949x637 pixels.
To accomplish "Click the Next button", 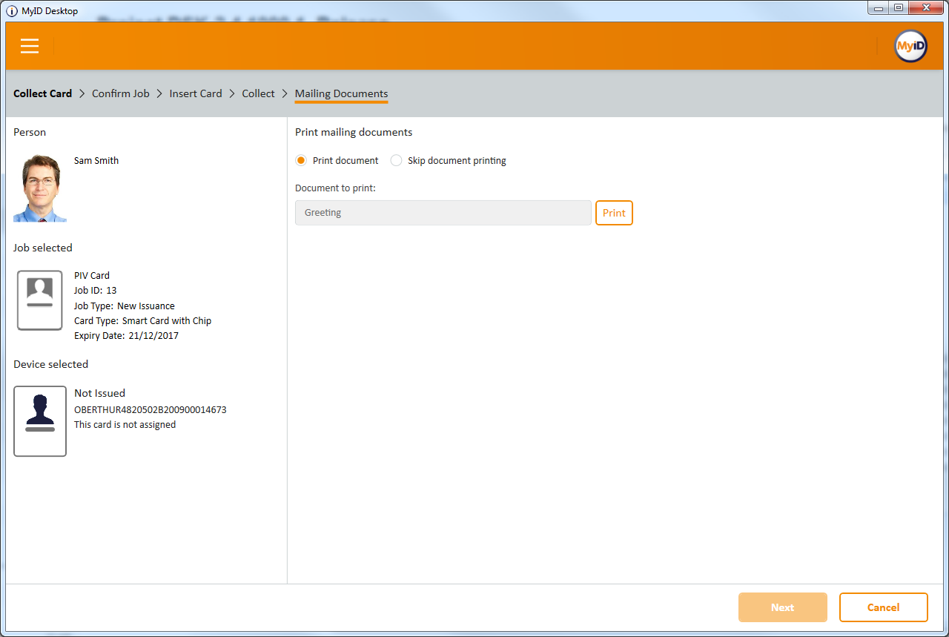I will pos(782,607).
